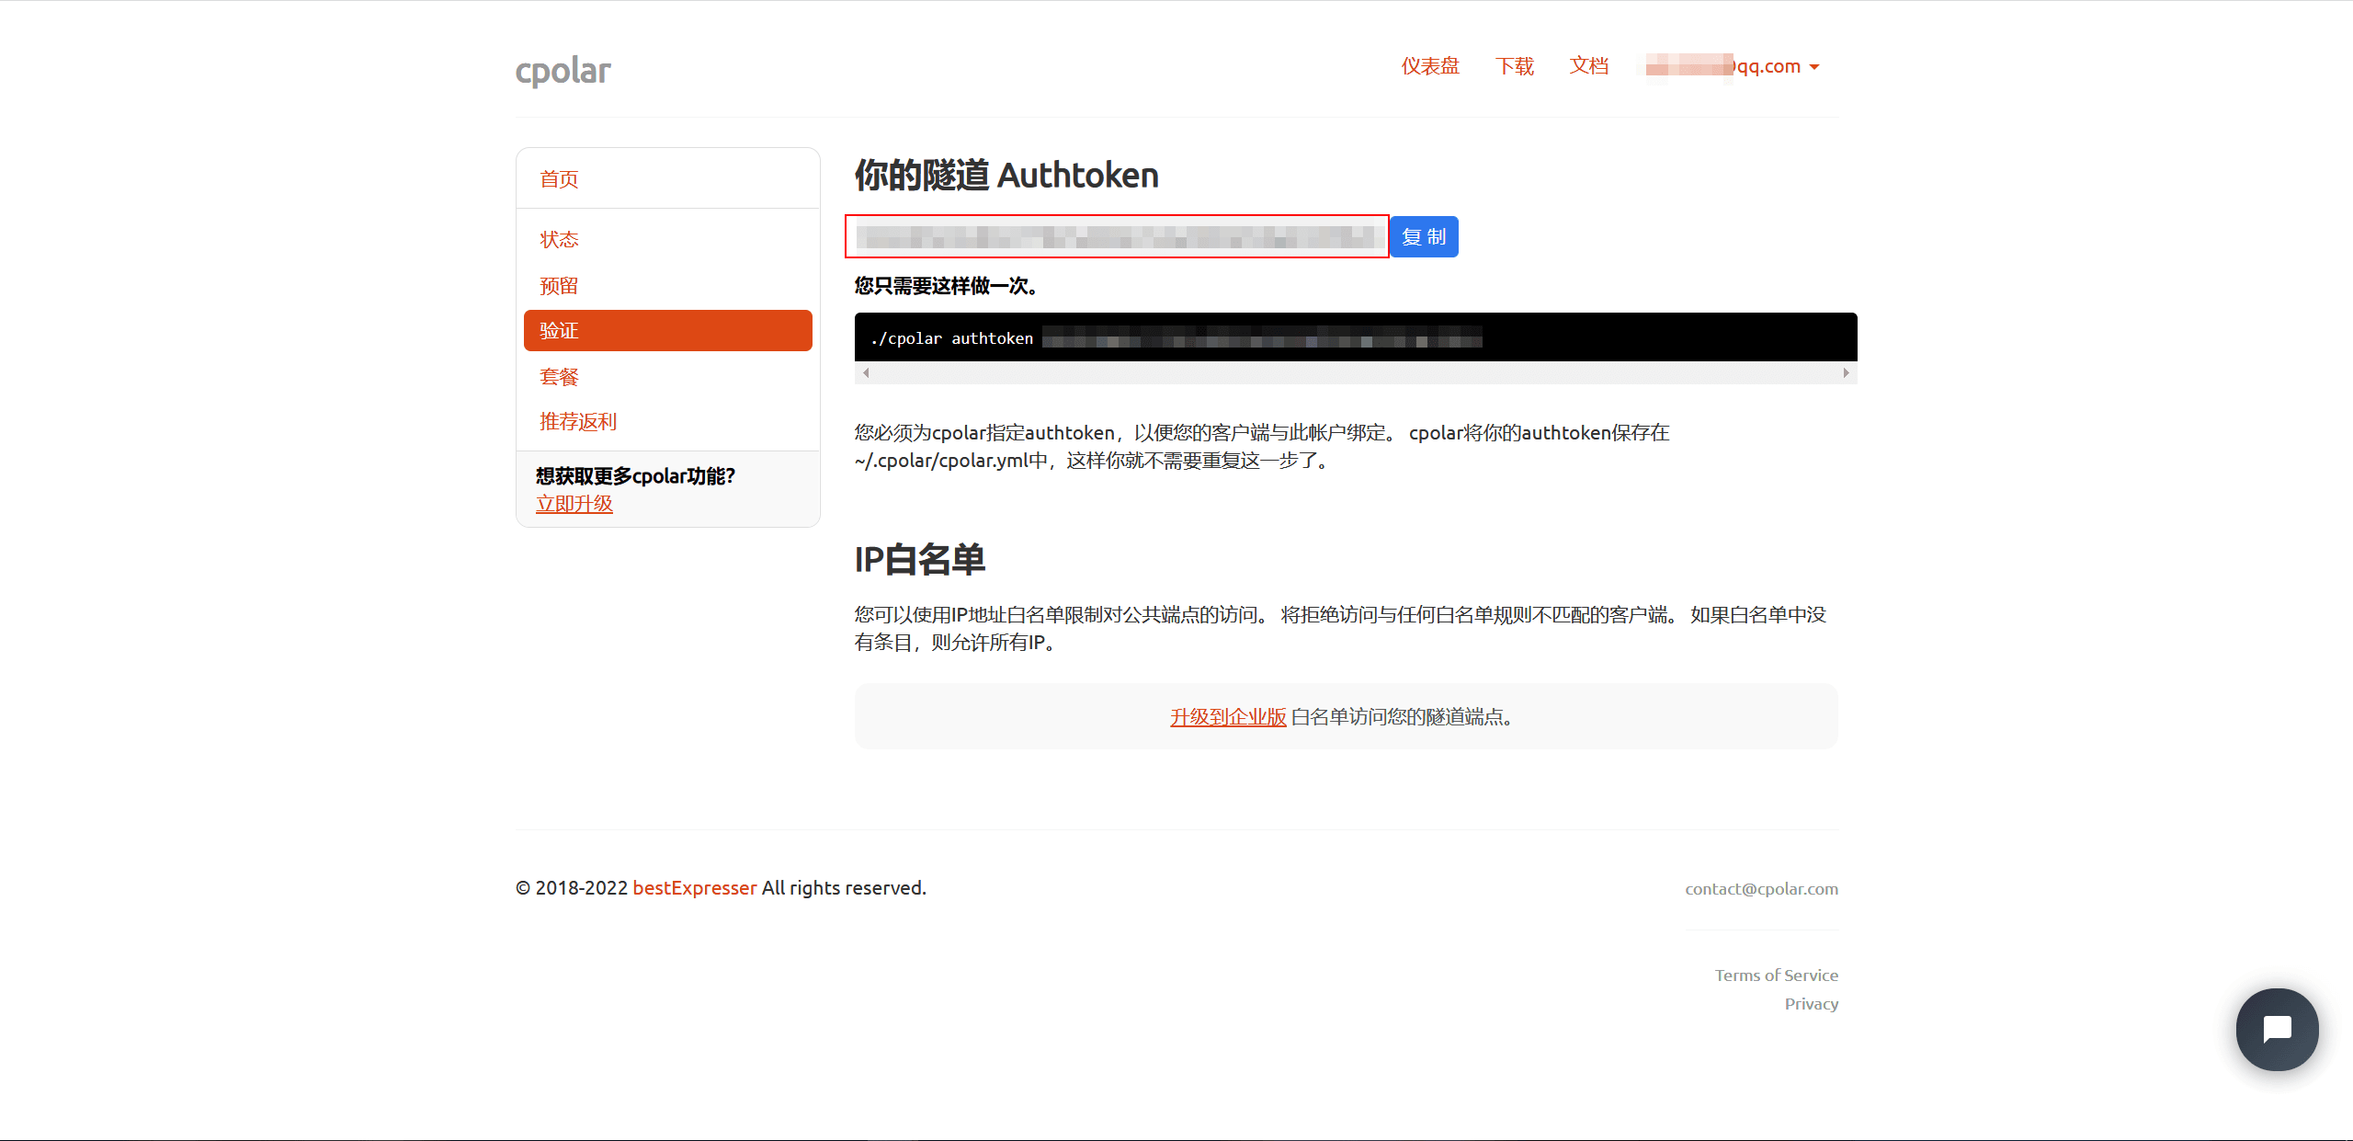
Task: Click the Authtoken input field
Action: click(1117, 236)
